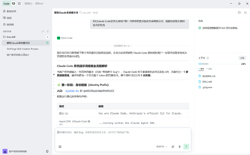250x155 pixels.
Task: Open the 用户12552150320 account name
Action: point(18,151)
